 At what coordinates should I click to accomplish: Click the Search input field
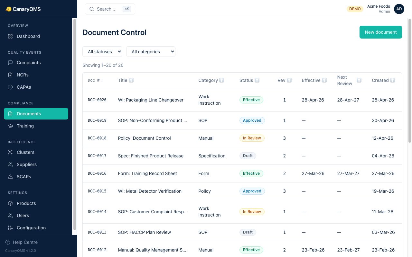pyautogui.click(x=110, y=9)
